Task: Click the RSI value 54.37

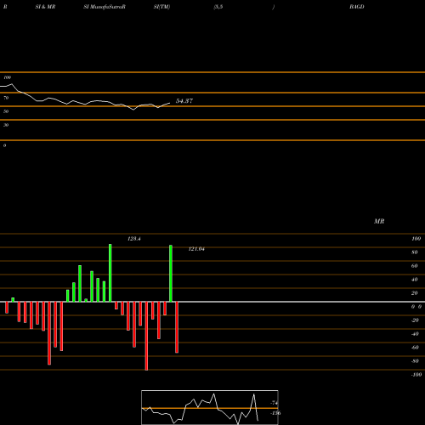Action: point(184,101)
